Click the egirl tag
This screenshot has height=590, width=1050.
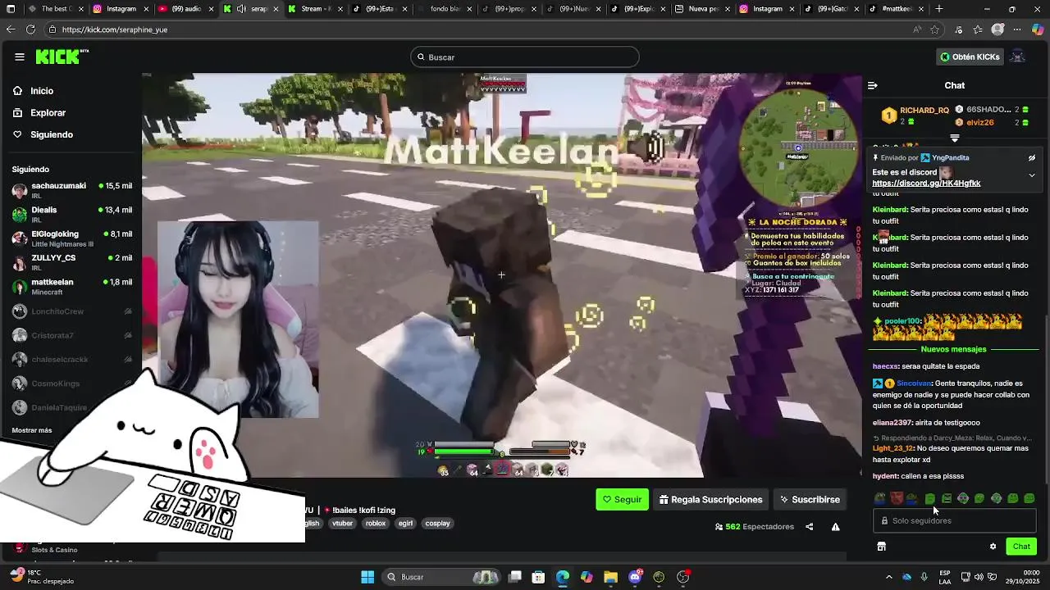point(405,524)
